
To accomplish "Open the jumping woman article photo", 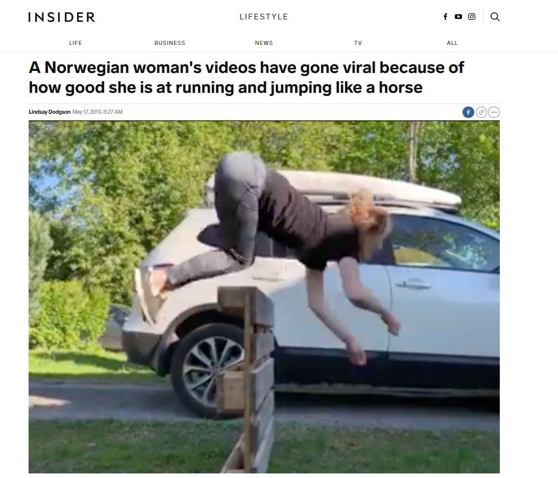I will [264, 297].
